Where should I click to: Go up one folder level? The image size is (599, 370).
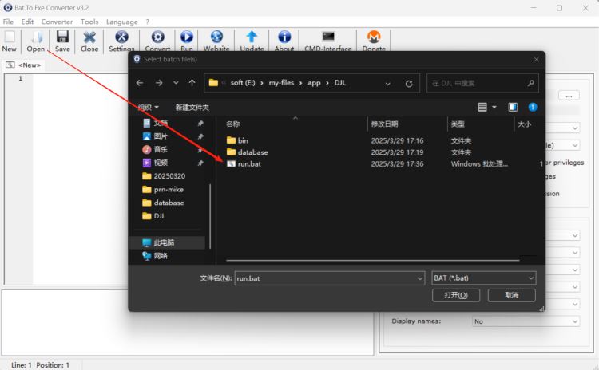192,83
